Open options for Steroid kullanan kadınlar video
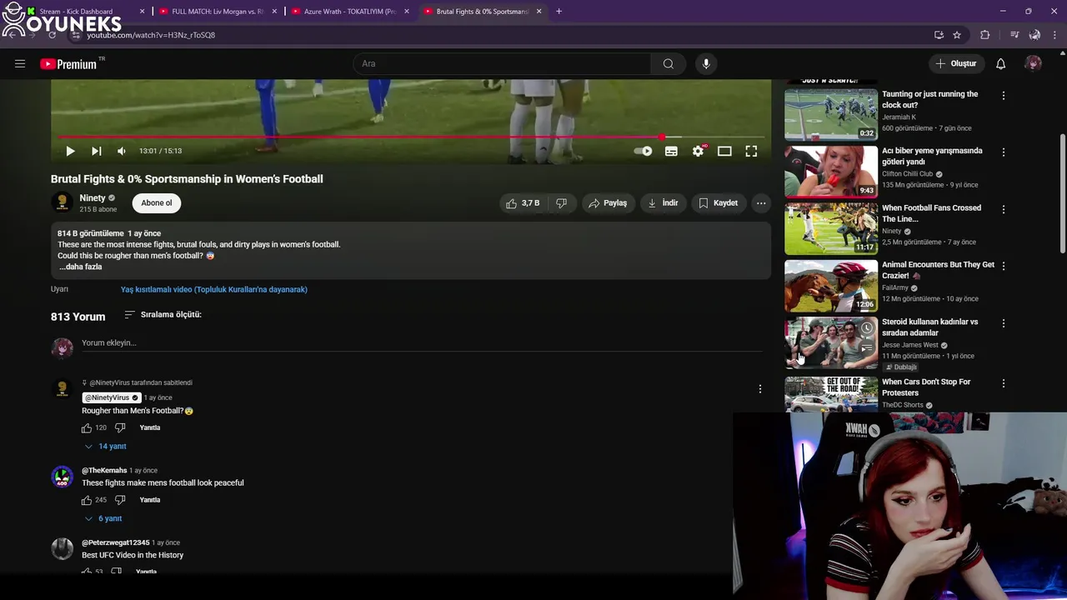The width and height of the screenshot is (1067, 600). click(1003, 323)
